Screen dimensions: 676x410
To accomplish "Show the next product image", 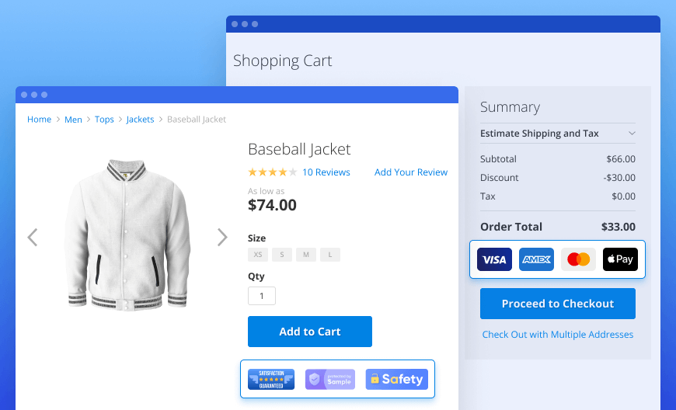I will pyautogui.click(x=222, y=237).
